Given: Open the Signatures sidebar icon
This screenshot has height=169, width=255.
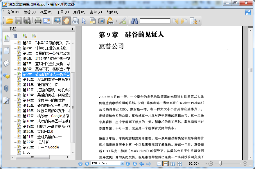Looking at the screenshot, I should coord(6,101).
